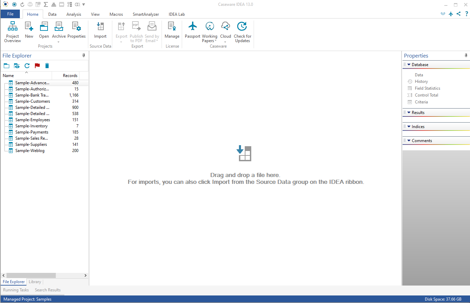Click the left arrow of File Explorer scrollbar
This screenshot has height=303, width=470.
(4, 275)
